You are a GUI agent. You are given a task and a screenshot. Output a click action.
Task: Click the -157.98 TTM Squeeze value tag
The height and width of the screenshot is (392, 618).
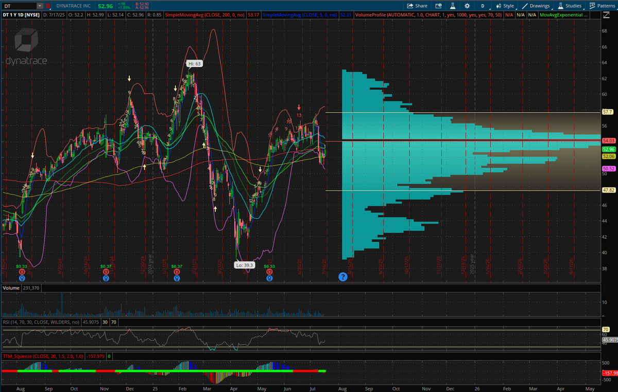tap(610, 373)
